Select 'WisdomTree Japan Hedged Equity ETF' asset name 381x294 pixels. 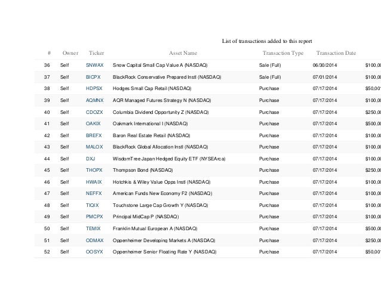[x=155, y=159]
